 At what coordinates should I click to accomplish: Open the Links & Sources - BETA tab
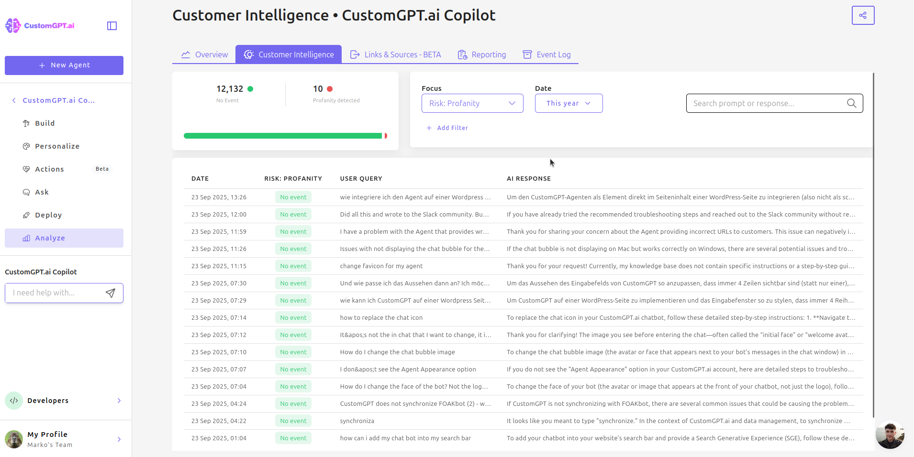(x=396, y=54)
